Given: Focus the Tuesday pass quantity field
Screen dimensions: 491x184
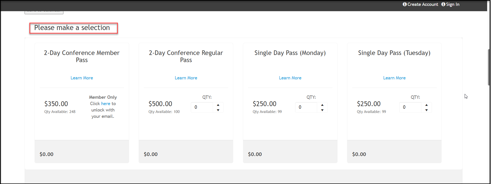Looking at the screenshot, I should tap(410, 107).
